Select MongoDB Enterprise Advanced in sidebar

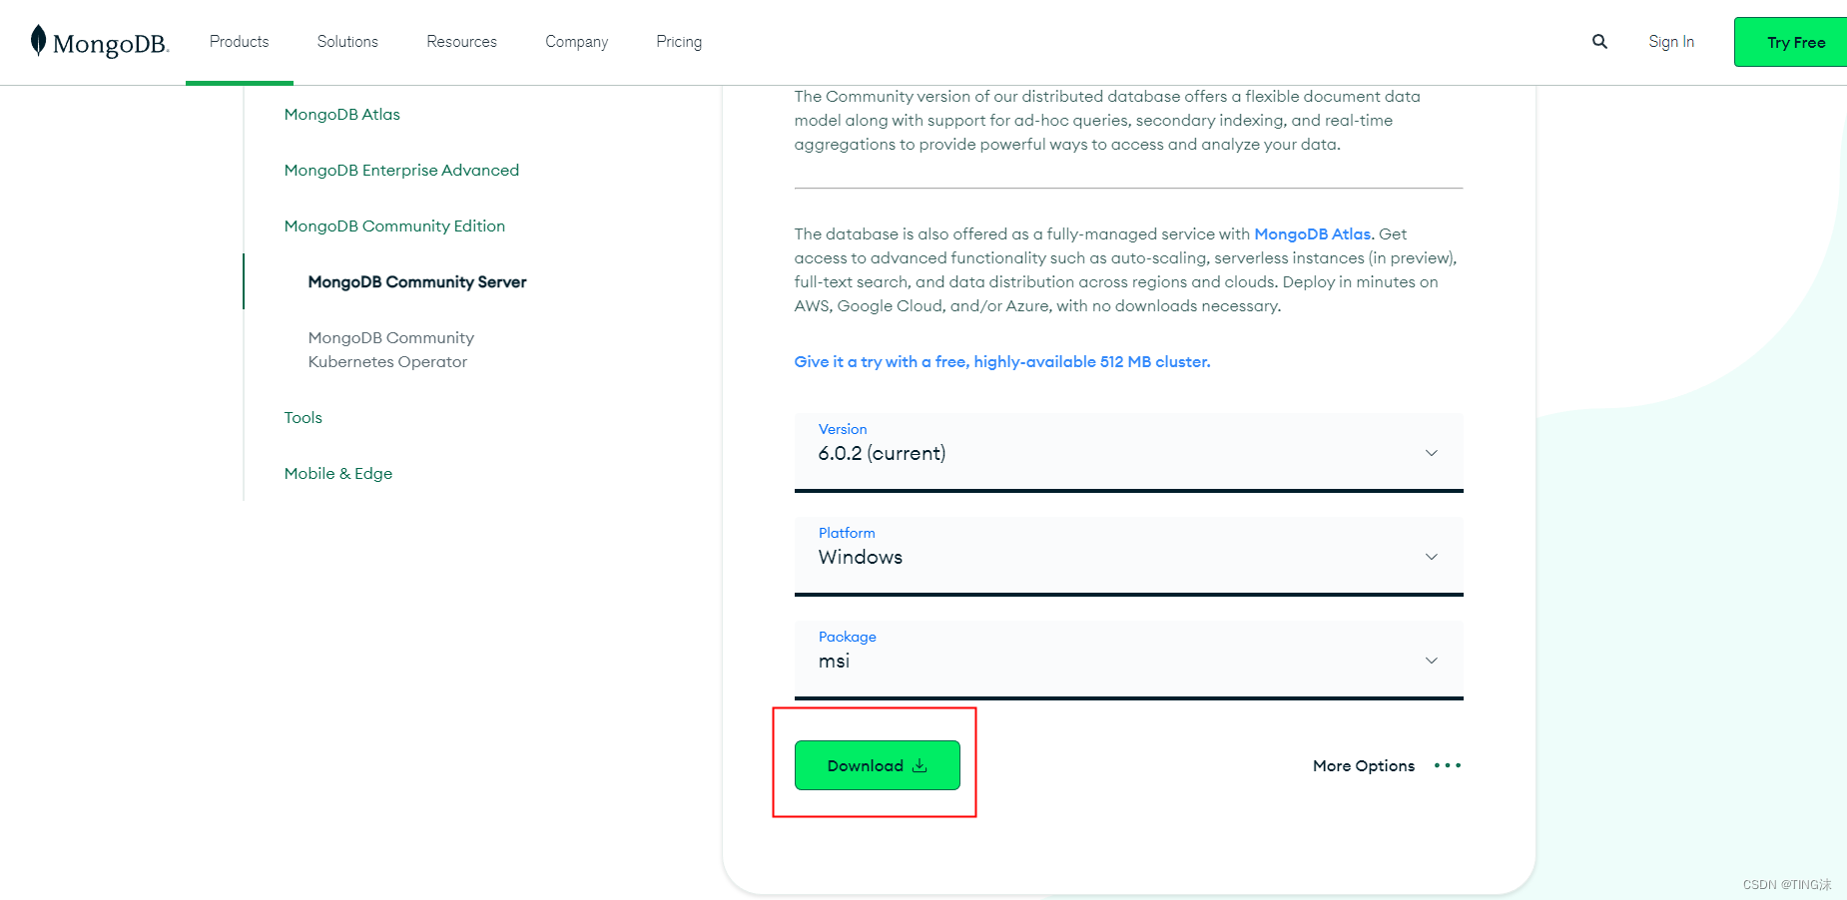coord(401,170)
